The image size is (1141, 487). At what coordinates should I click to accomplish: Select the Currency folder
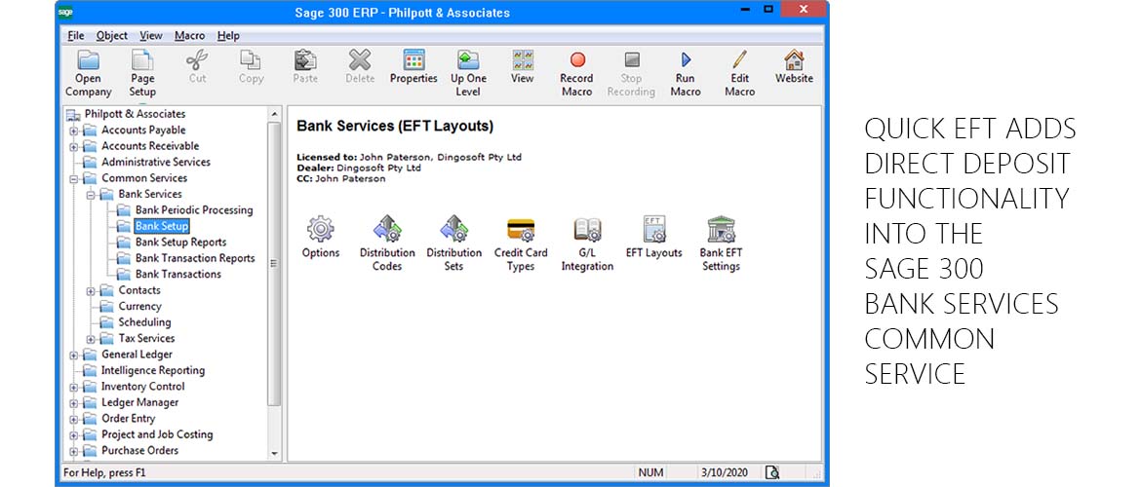139,306
